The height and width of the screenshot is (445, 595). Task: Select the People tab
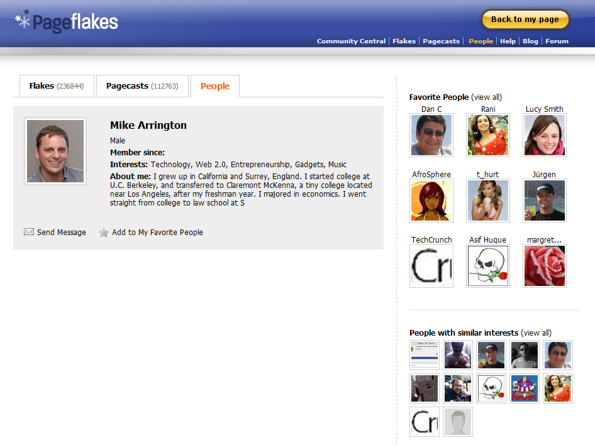click(215, 86)
